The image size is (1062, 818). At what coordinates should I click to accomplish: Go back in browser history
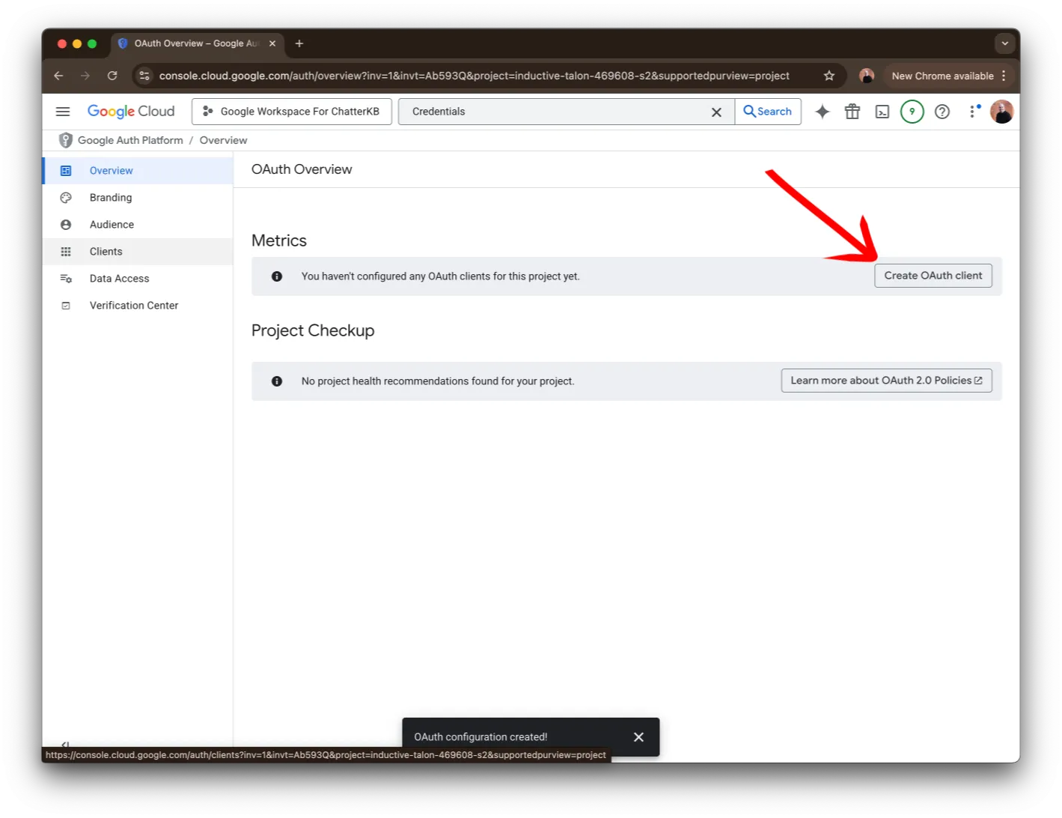pos(58,76)
